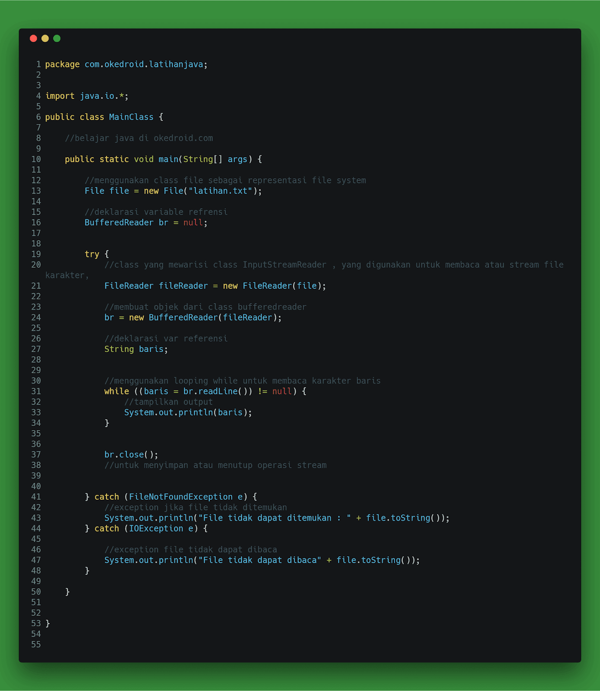Click comment mentioning 'InputStreamReader'
The image size is (600, 691).
click(334, 265)
